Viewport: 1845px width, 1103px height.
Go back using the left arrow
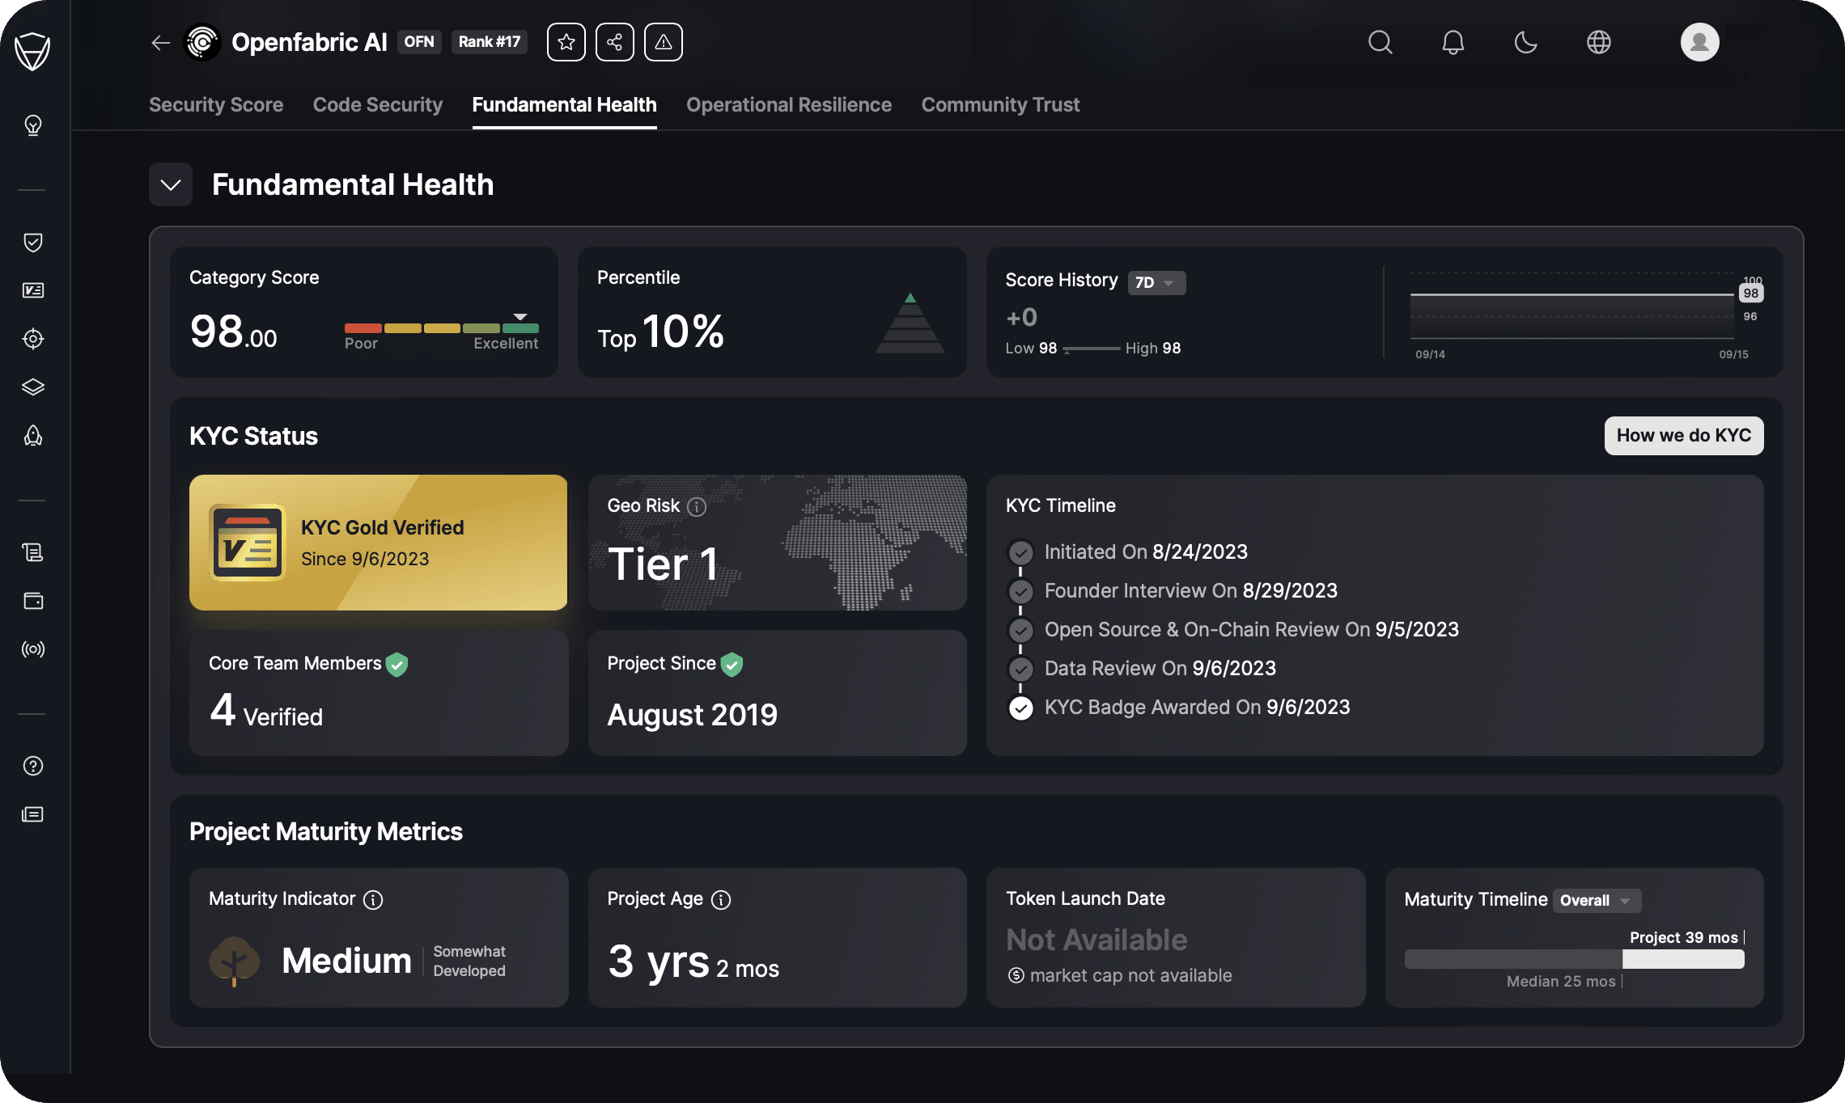pos(161,43)
